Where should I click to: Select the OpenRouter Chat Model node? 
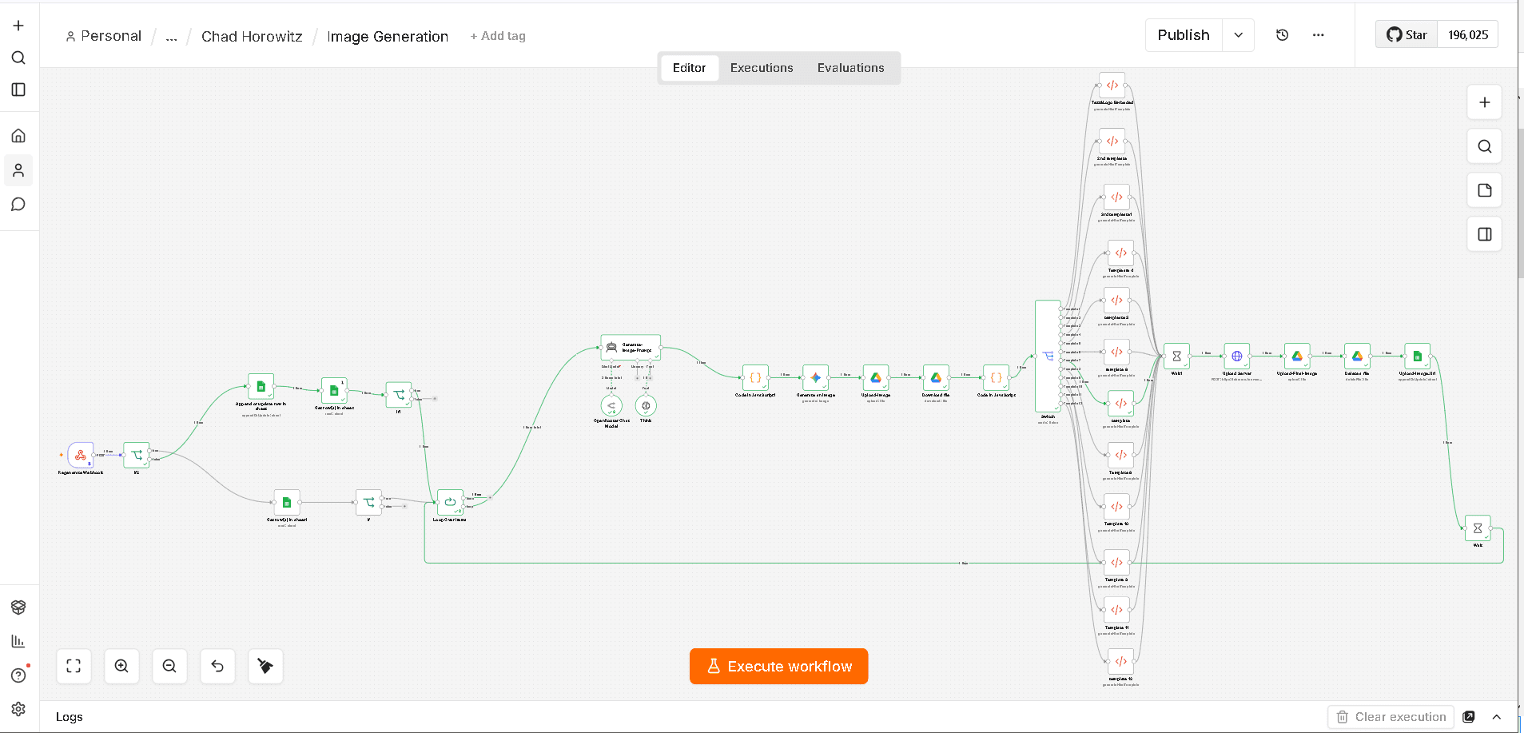[x=611, y=405]
